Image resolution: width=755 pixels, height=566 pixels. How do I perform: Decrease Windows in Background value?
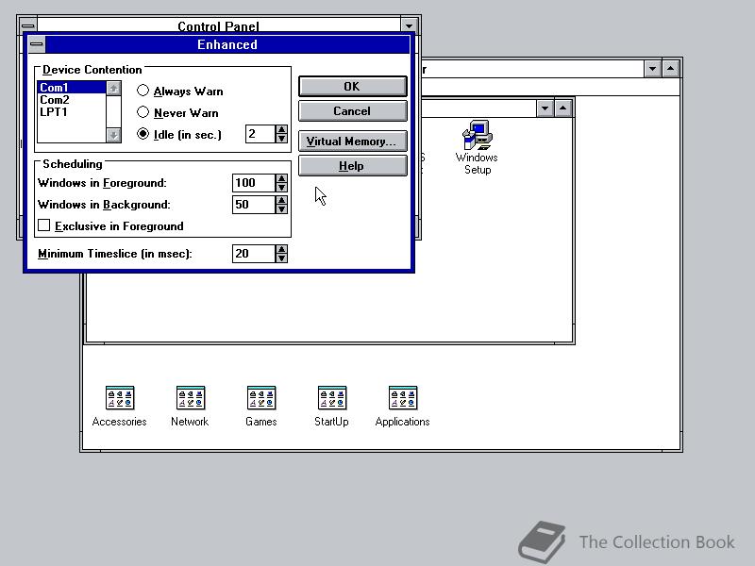[281, 209]
